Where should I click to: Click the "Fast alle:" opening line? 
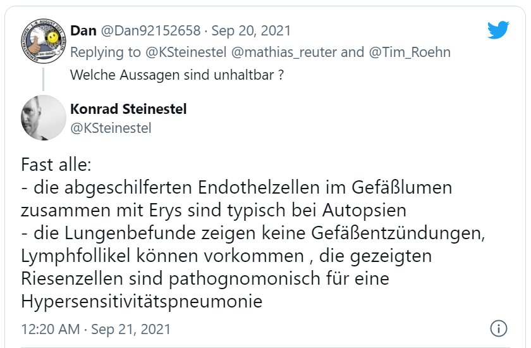(57, 166)
